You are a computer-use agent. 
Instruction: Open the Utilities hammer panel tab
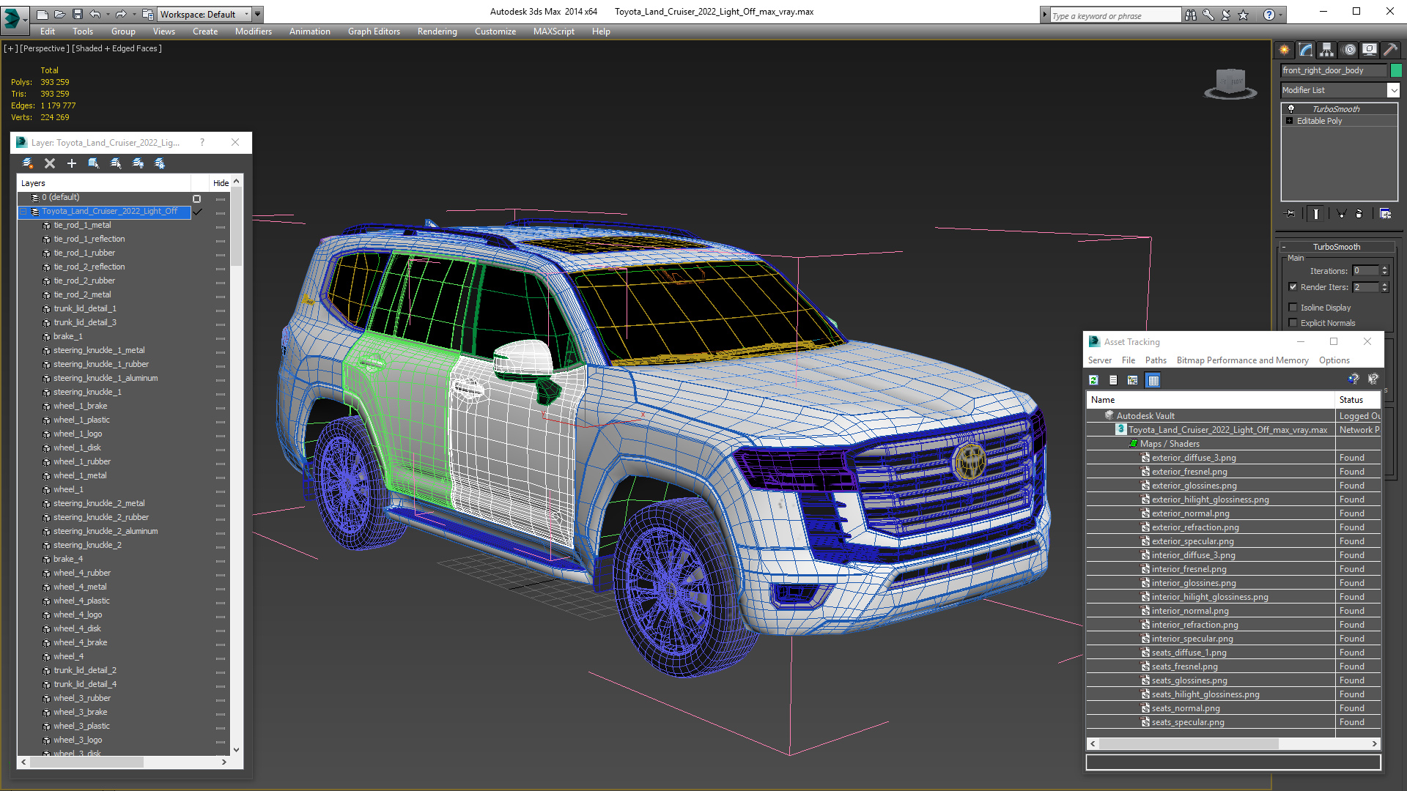[1391, 50]
